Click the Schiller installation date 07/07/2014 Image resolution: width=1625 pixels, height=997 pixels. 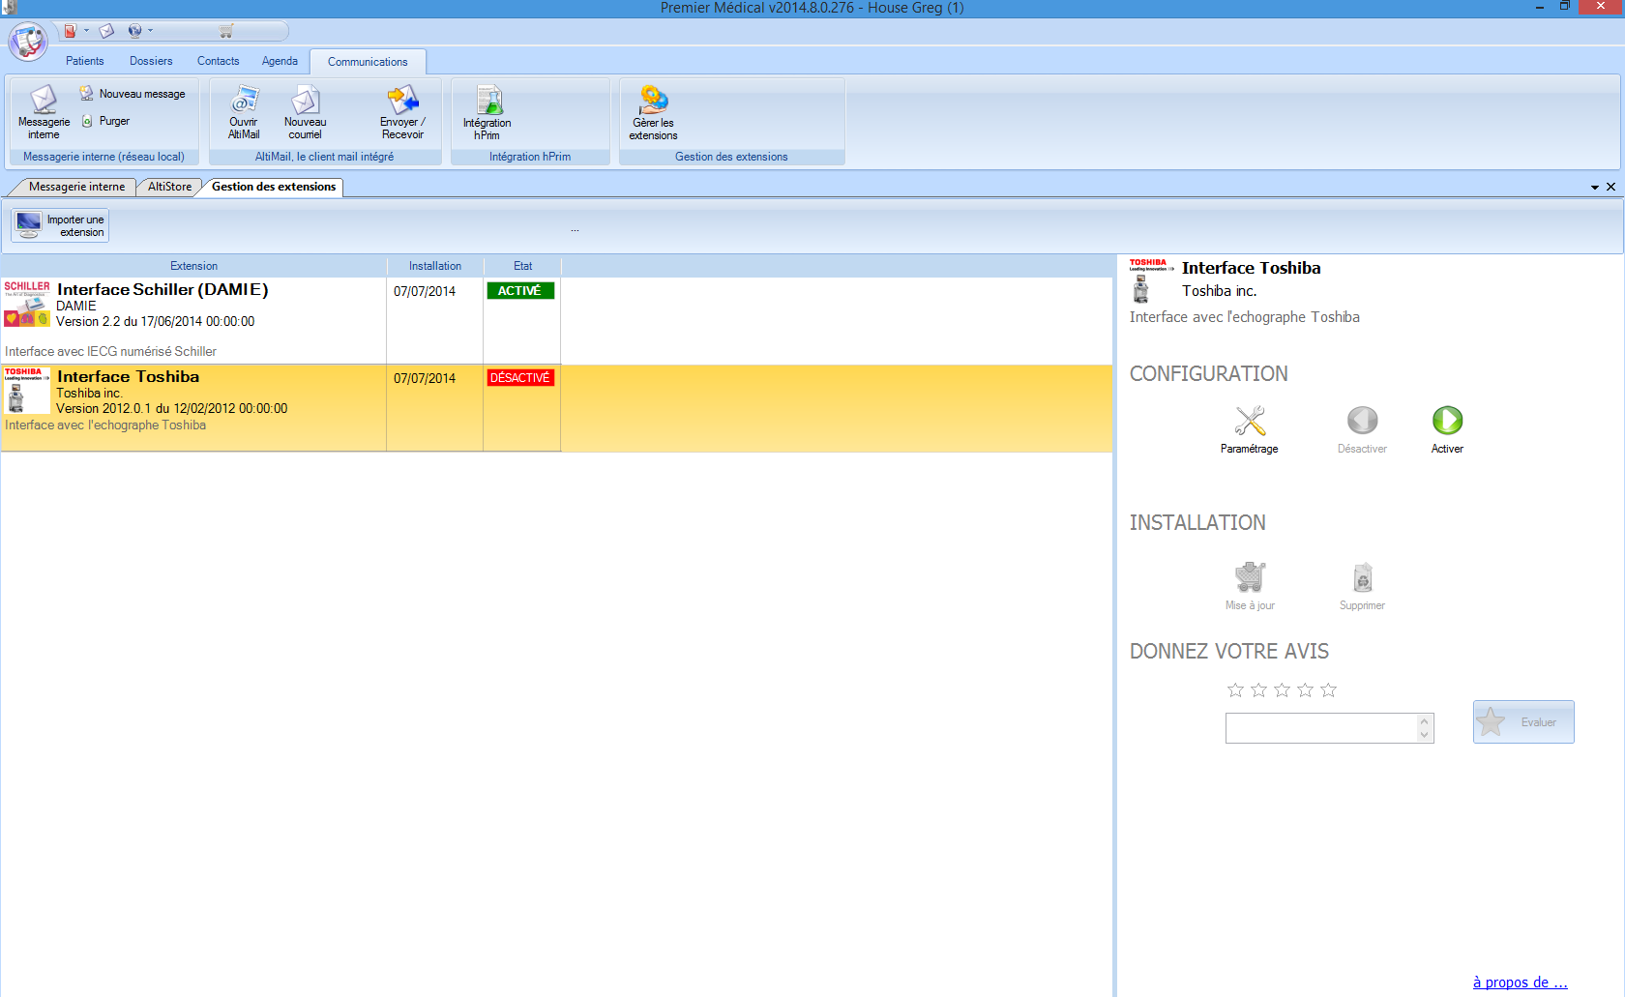coord(425,291)
